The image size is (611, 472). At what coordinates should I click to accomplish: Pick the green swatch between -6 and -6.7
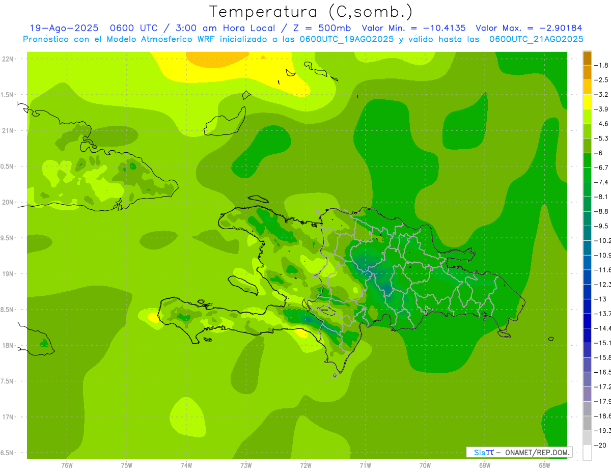(587, 160)
